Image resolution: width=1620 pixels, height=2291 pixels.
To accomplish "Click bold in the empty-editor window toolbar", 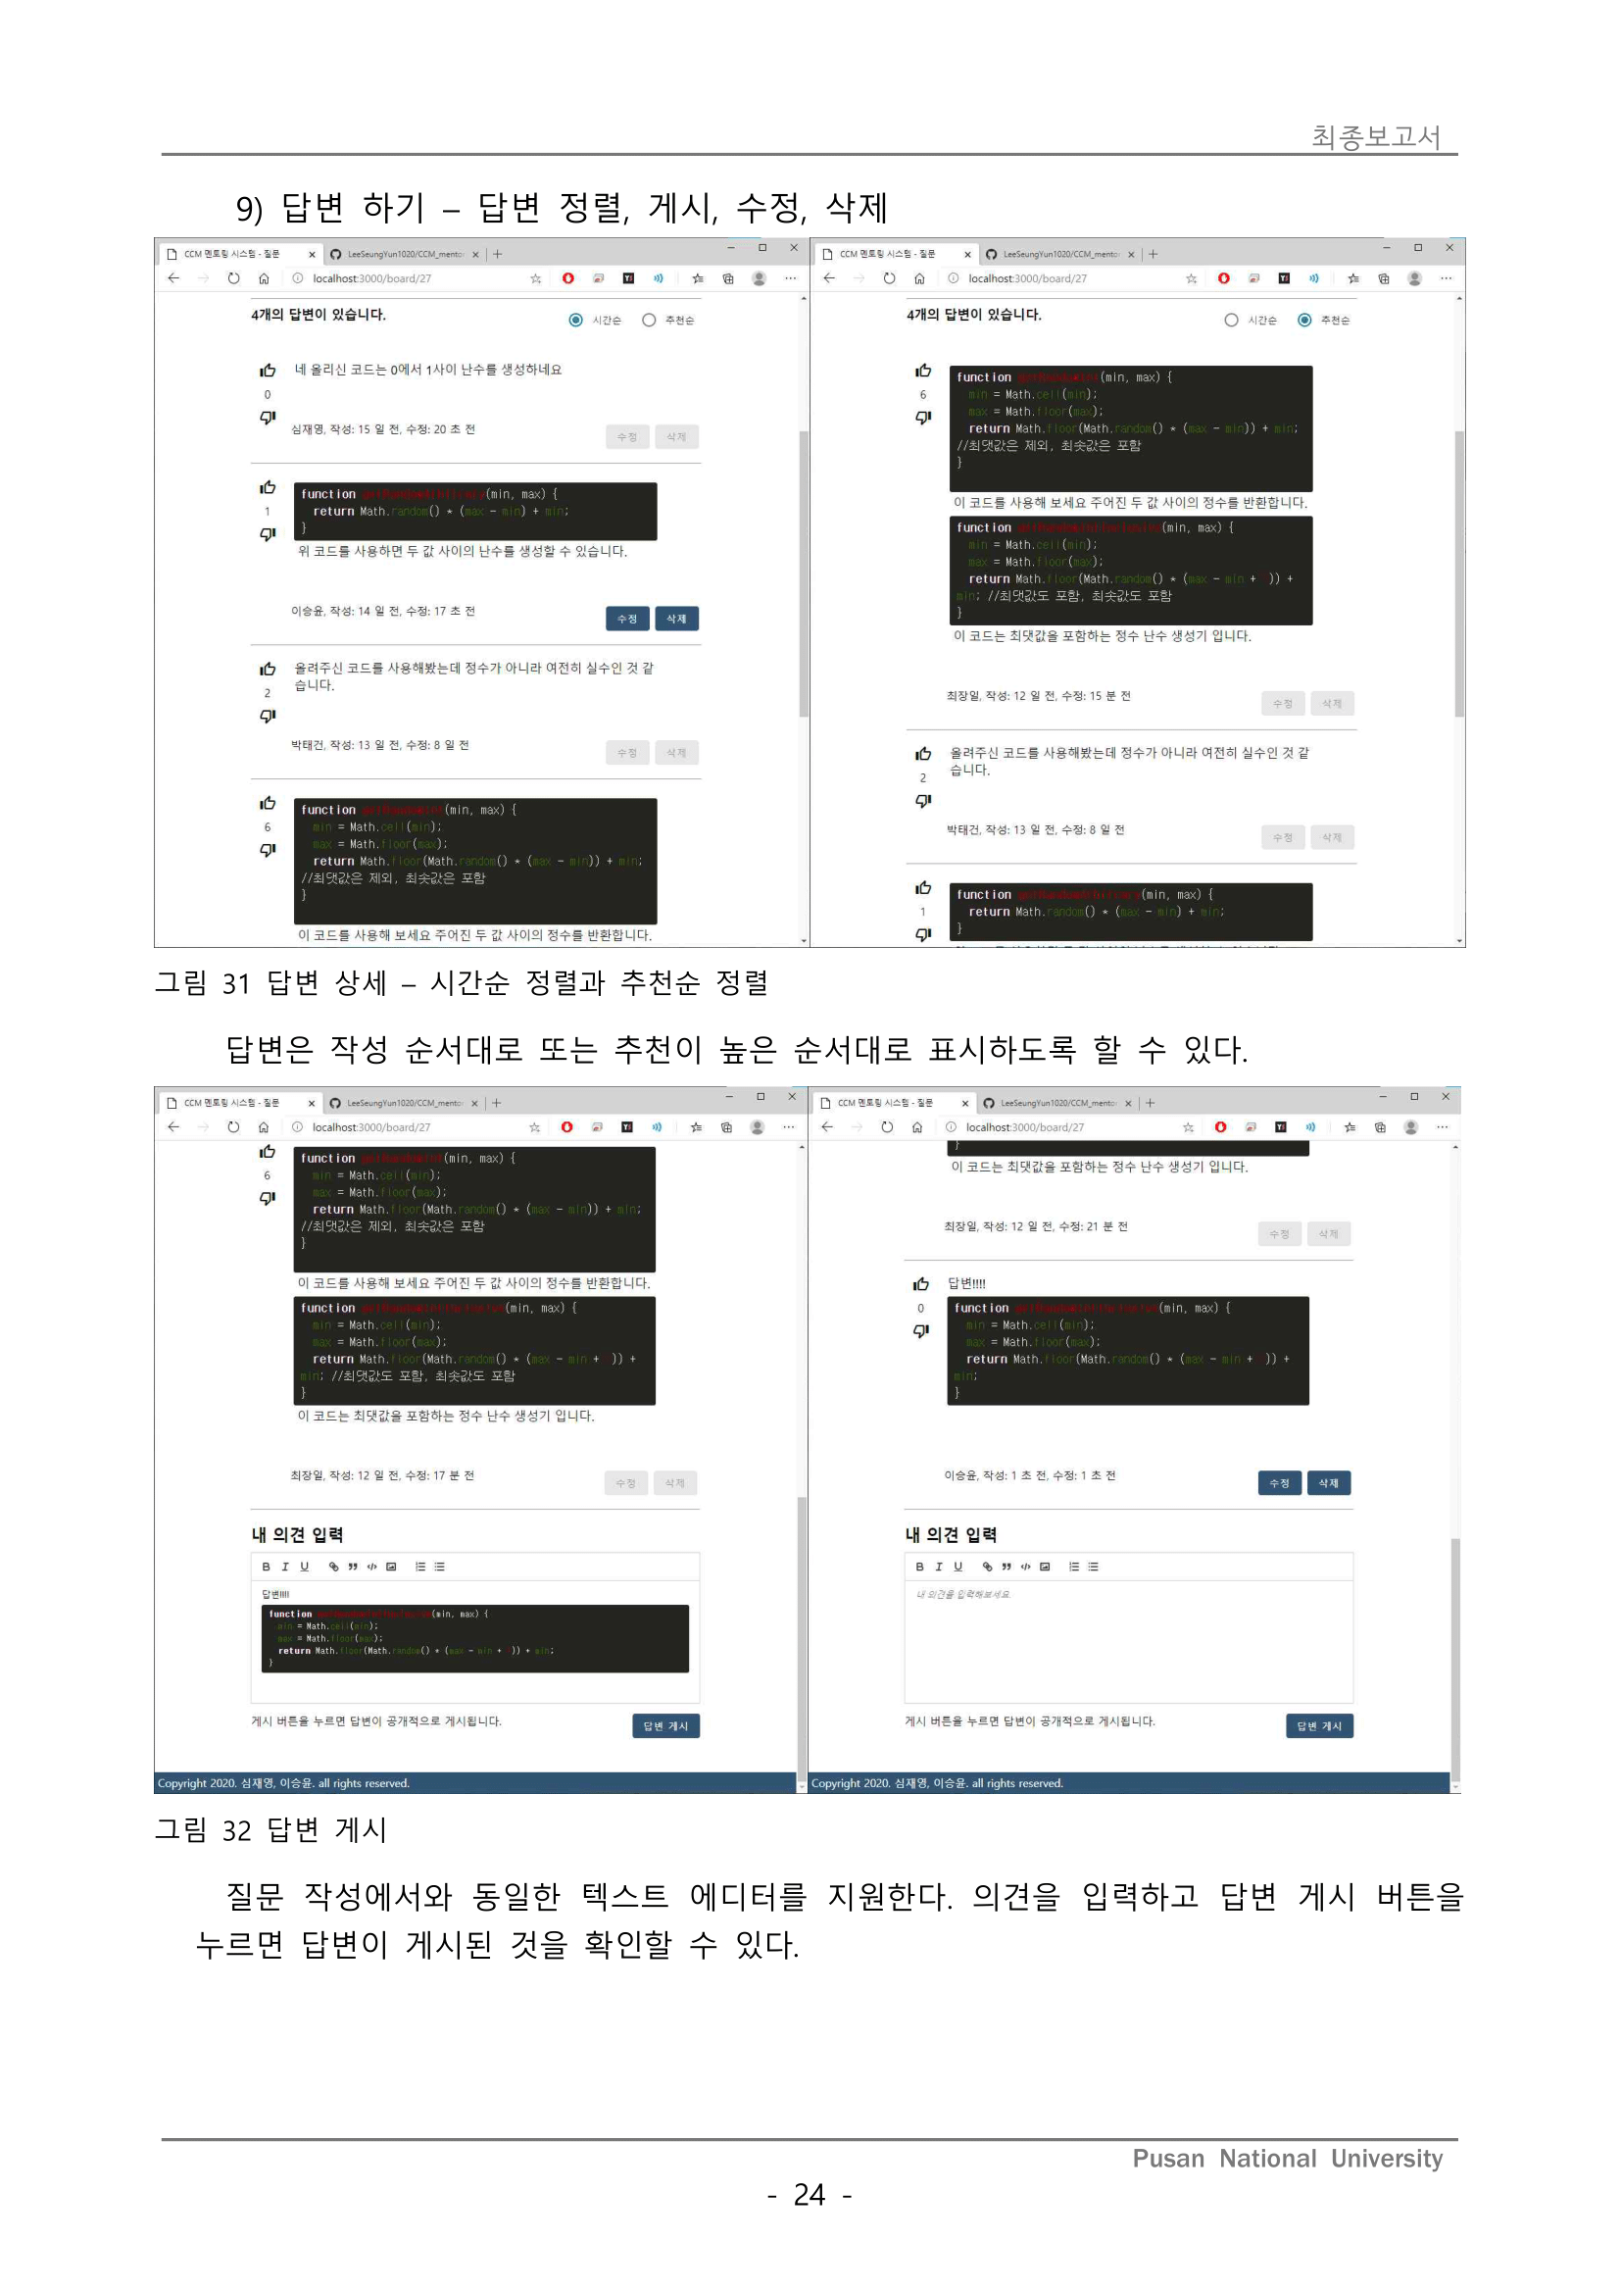I will click(x=919, y=1567).
